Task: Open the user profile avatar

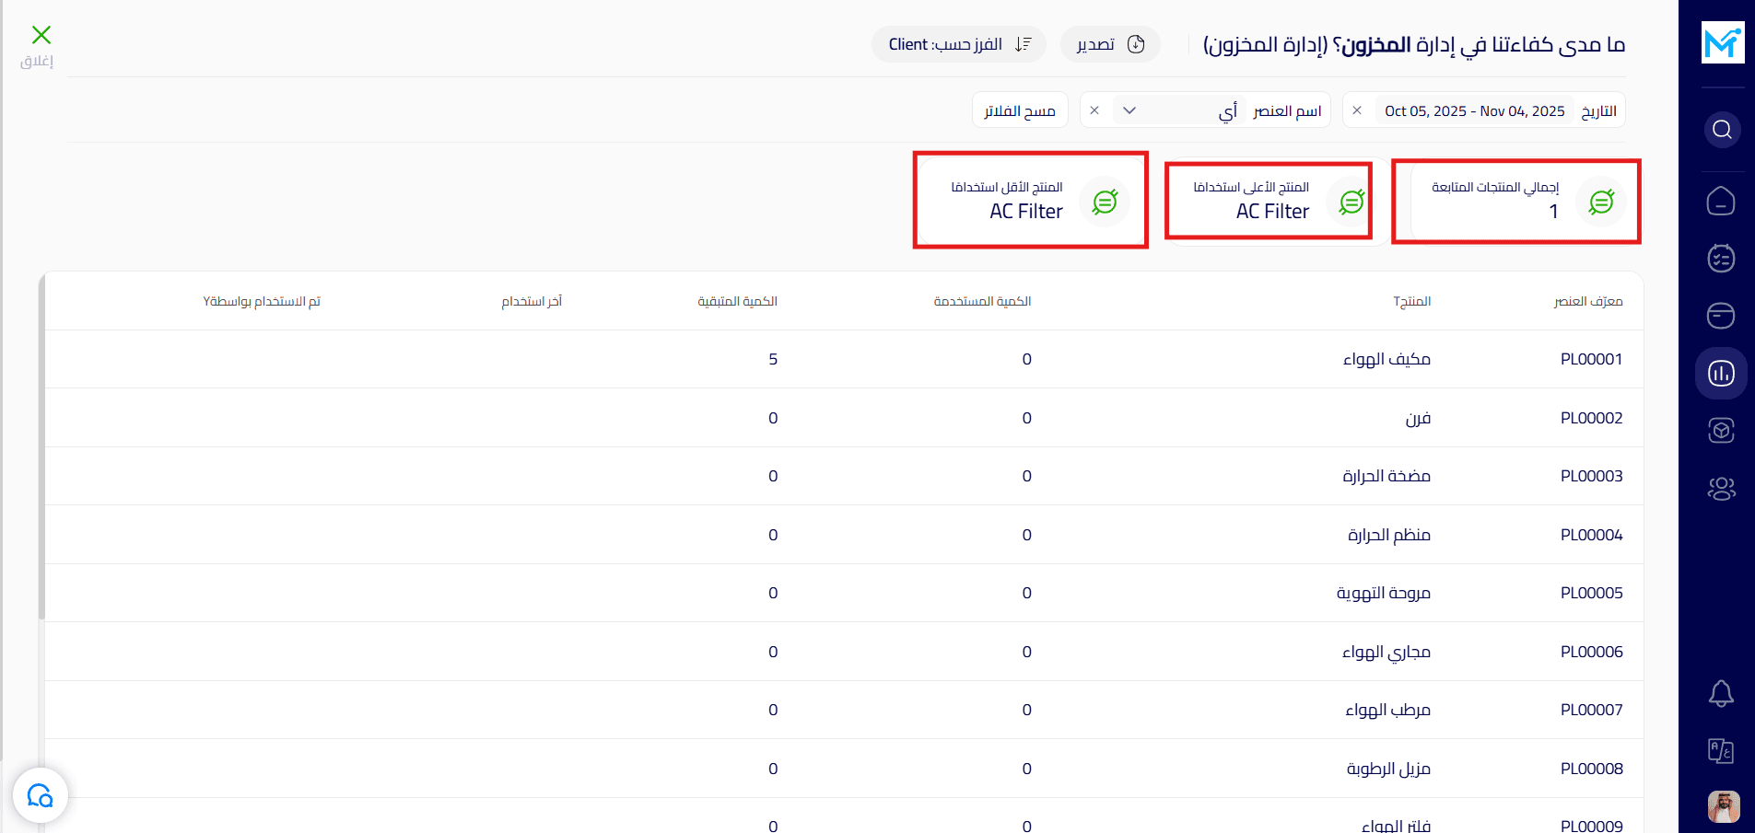Action: (1723, 807)
